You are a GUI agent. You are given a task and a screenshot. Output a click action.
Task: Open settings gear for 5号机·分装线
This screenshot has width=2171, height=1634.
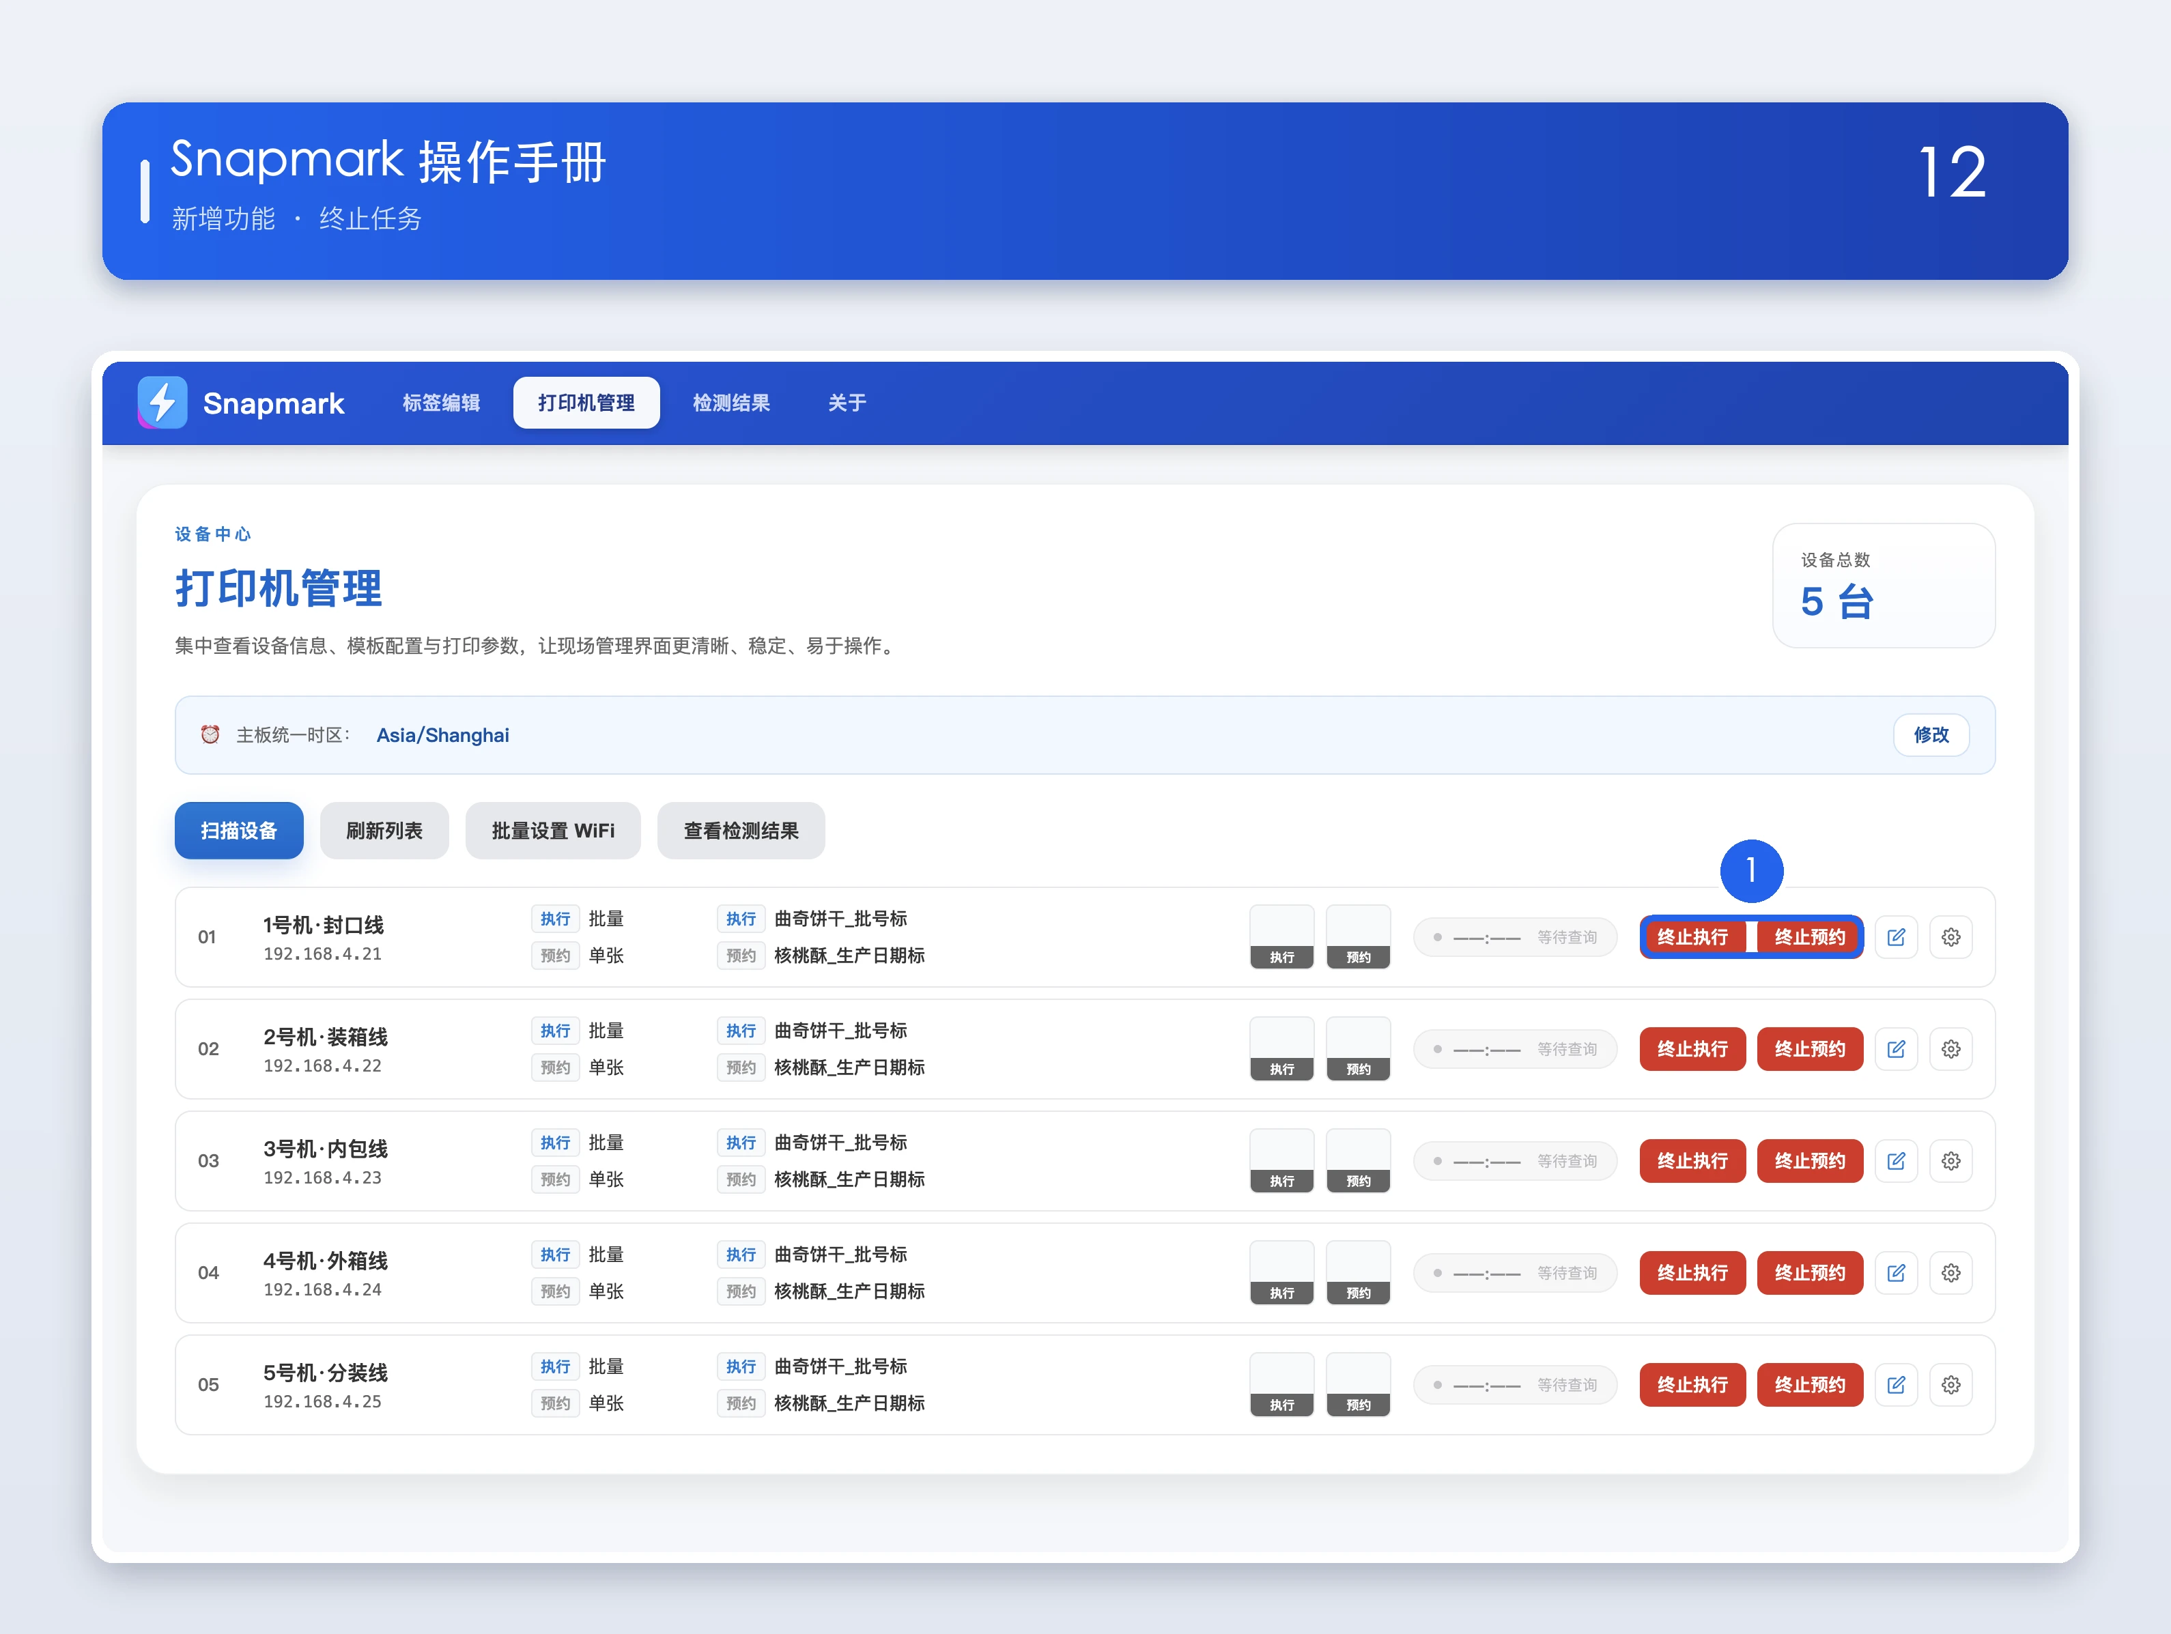(1951, 1385)
